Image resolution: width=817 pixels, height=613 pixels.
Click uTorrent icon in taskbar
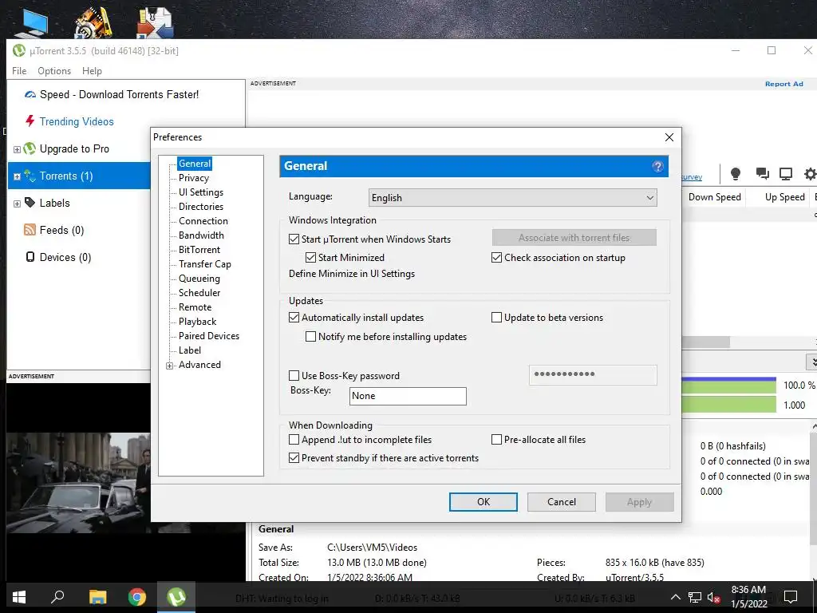click(x=176, y=597)
